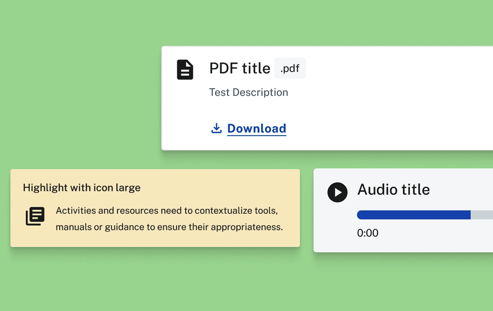The height and width of the screenshot is (311, 493).
Task: Click the Highlight with icon large heading
Action: (81, 188)
